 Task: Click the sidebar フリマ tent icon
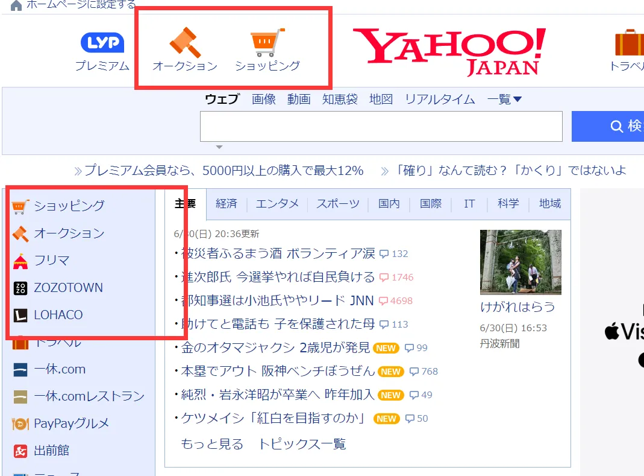pos(20,261)
